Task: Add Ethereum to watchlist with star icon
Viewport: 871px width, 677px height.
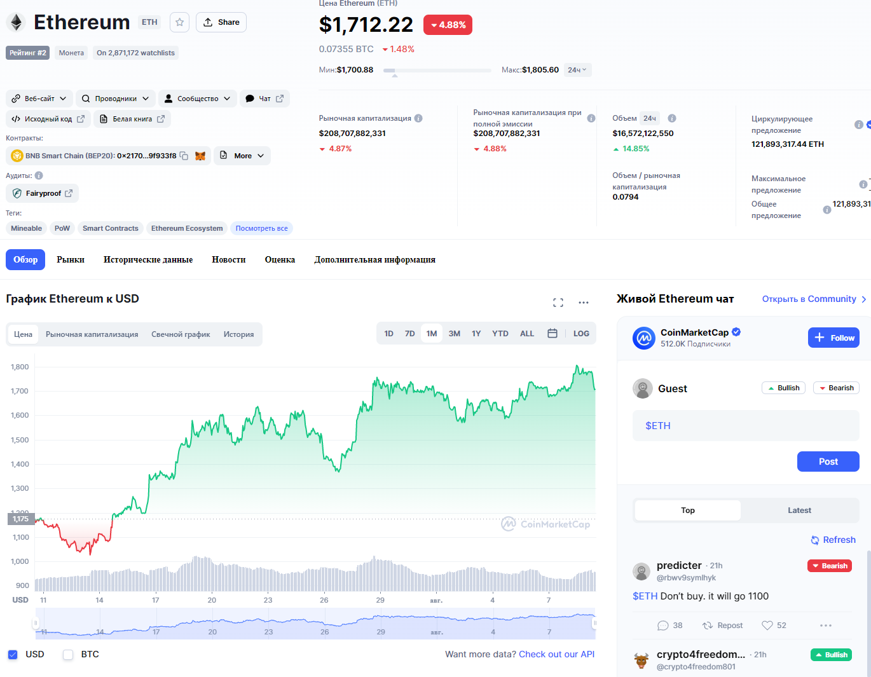Action: (x=180, y=22)
